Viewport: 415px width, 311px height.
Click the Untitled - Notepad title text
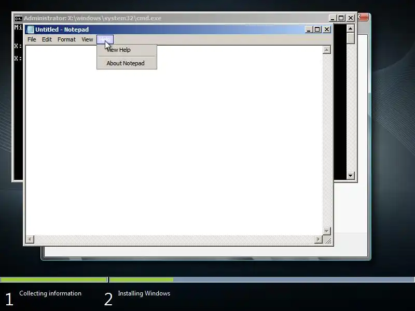[62, 30]
